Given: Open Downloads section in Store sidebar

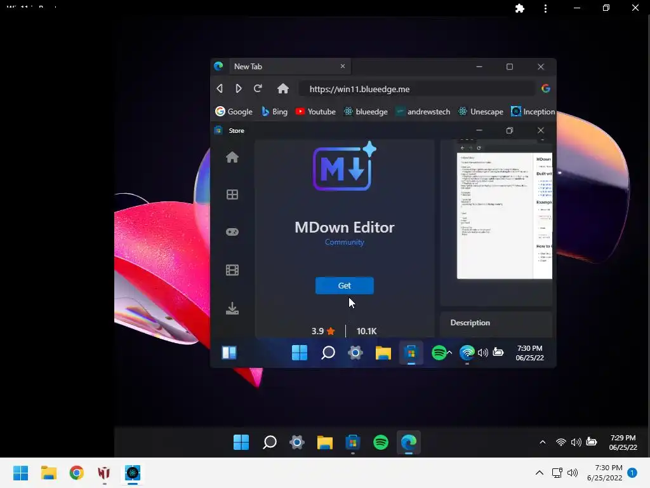Looking at the screenshot, I should pyautogui.click(x=232, y=308).
